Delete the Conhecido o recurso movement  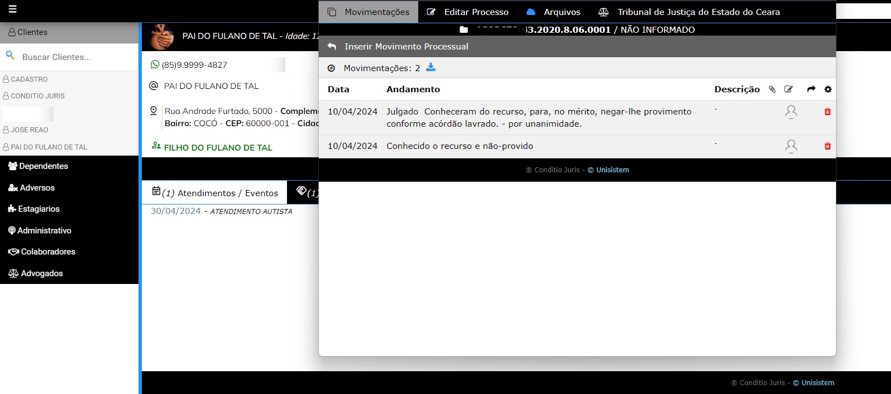pyautogui.click(x=828, y=146)
